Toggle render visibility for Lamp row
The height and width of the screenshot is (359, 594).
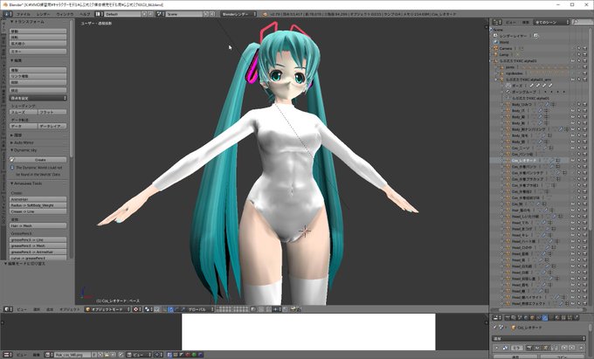[585, 54]
